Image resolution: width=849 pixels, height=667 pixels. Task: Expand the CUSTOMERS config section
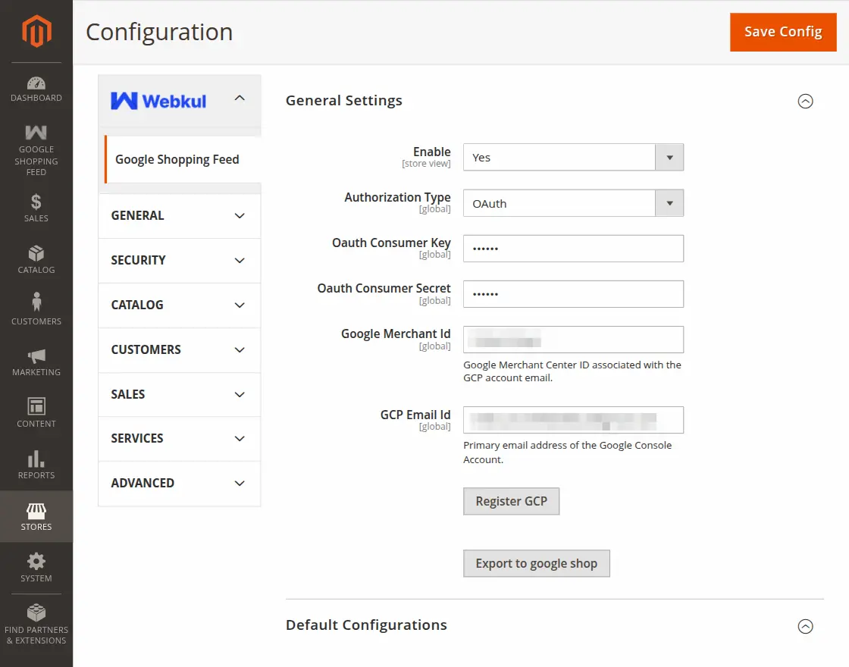[x=179, y=349]
